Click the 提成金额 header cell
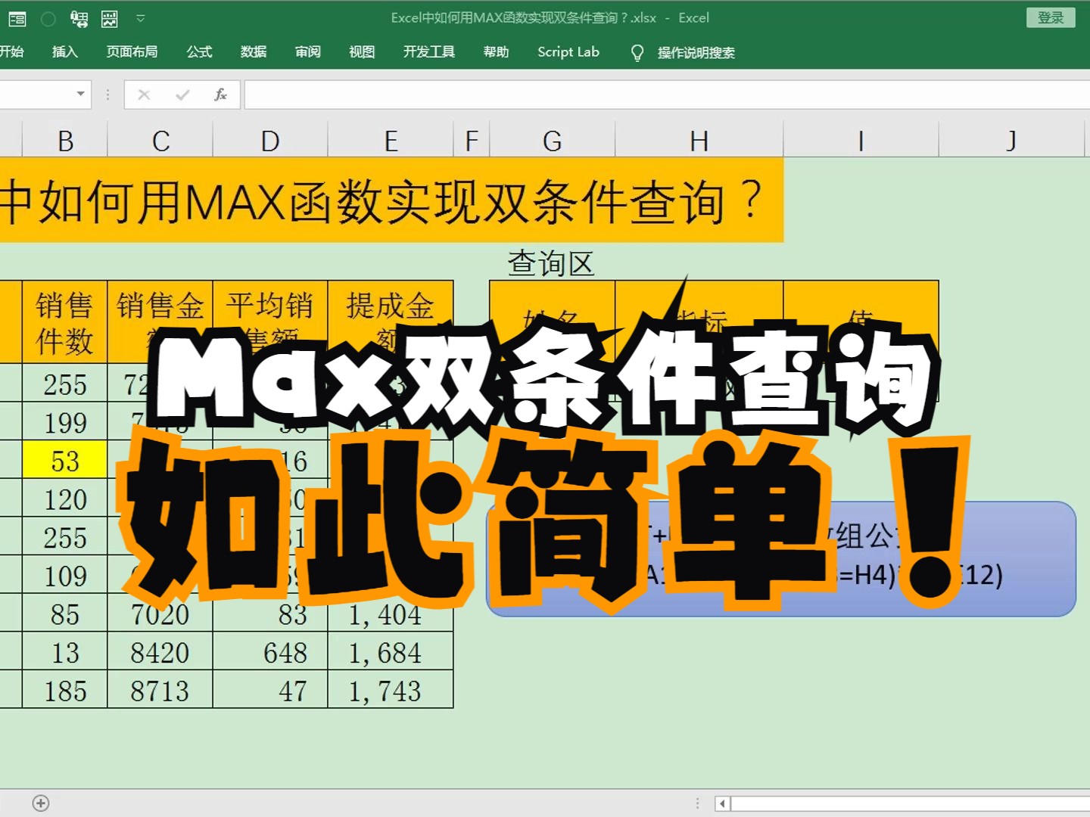This screenshot has height=817, width=1090. pyautogui.click(x=391, y=322)
